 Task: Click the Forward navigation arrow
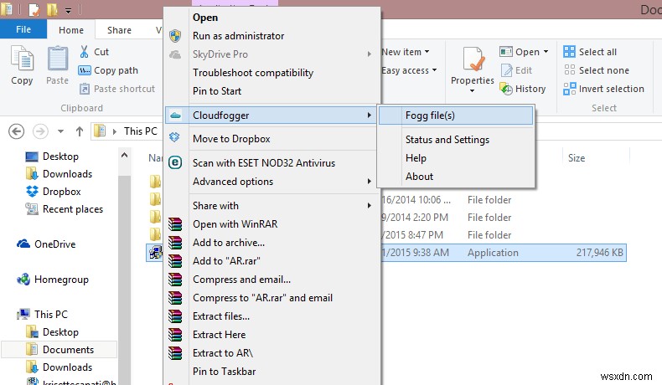[40, 131]
